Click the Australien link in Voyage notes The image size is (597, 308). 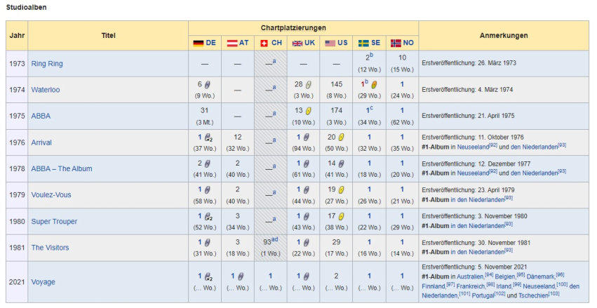pos(471,277)
